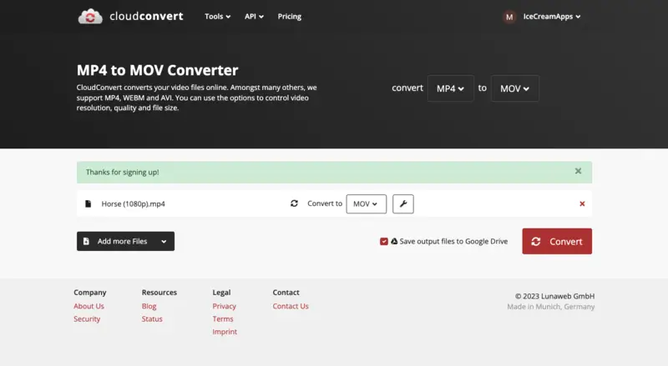Click the '© 2023 Lunaweb GmbH' text
The height and width of the screenshot is (366, 668).
554,296
